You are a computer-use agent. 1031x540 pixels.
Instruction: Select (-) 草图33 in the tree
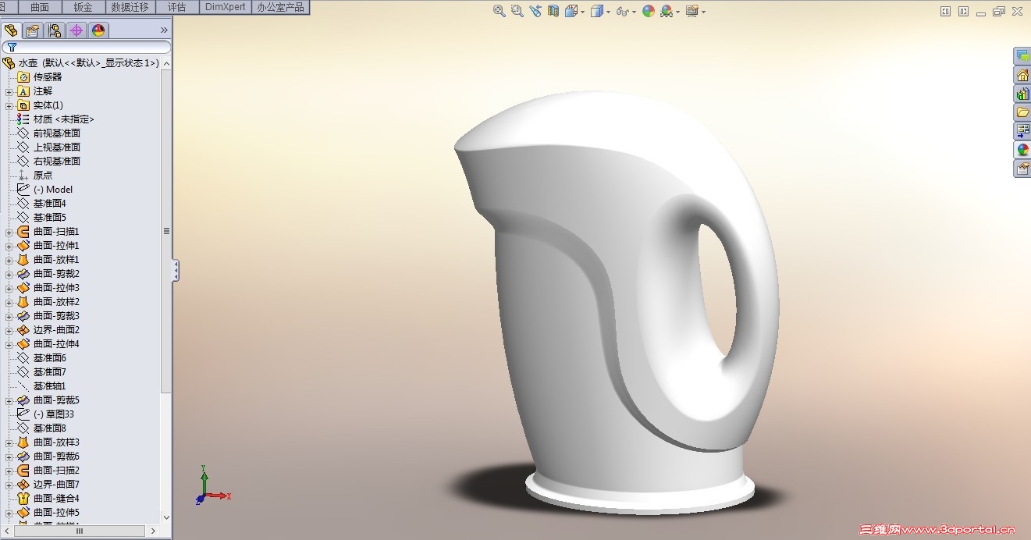tap(53, 414)
